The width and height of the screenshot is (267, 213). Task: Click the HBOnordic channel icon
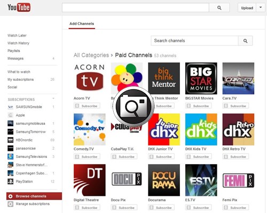coord(10,140)
